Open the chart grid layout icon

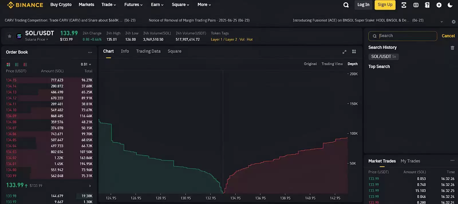pos(354,52)
